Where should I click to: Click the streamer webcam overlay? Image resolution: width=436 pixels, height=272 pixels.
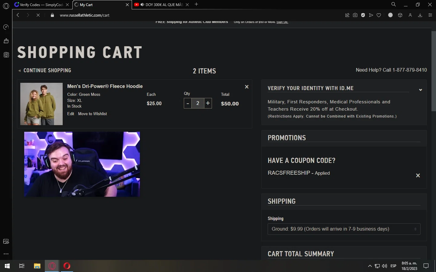click(x=82, y=164)
